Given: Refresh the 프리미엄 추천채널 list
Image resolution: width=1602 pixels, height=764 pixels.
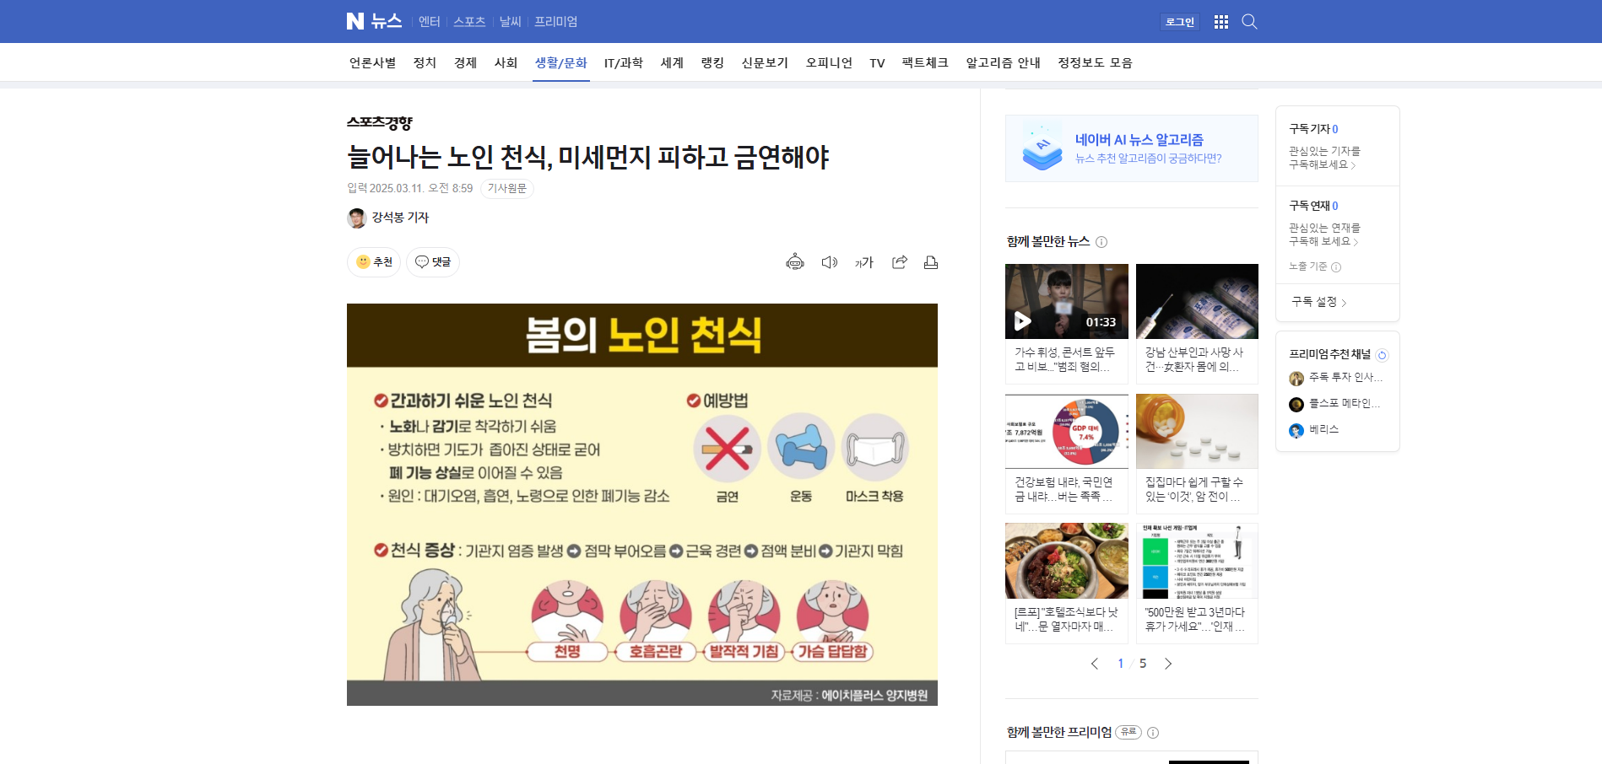Looking at the screenshot, I should coord(1382,355).
